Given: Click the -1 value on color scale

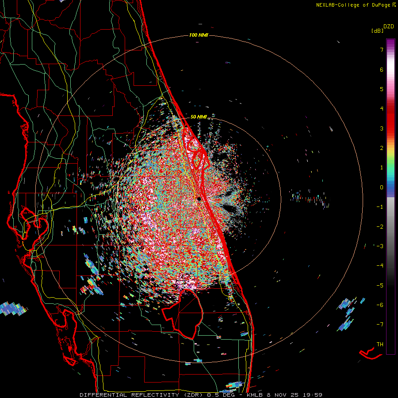Looking at the screenshot, I should pyautogui.click(x=380, y=207).
